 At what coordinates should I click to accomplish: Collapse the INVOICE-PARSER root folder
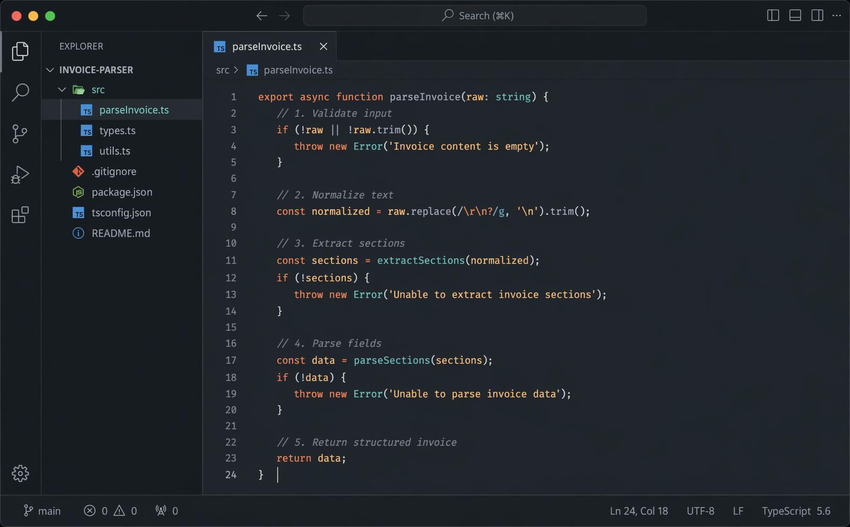click(50, 70)
